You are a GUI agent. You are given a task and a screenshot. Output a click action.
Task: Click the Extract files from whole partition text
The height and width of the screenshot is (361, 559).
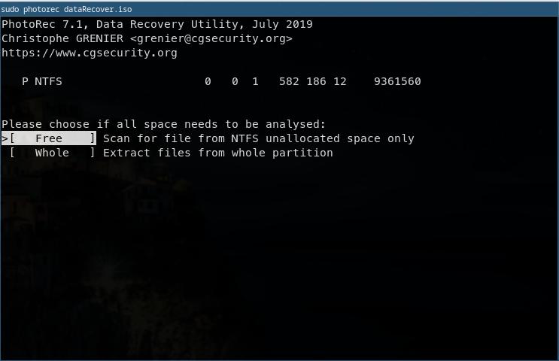[218, 153]
